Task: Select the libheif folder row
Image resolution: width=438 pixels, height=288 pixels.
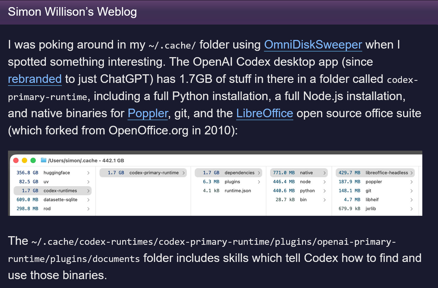Action: click(x=375, y=200)
